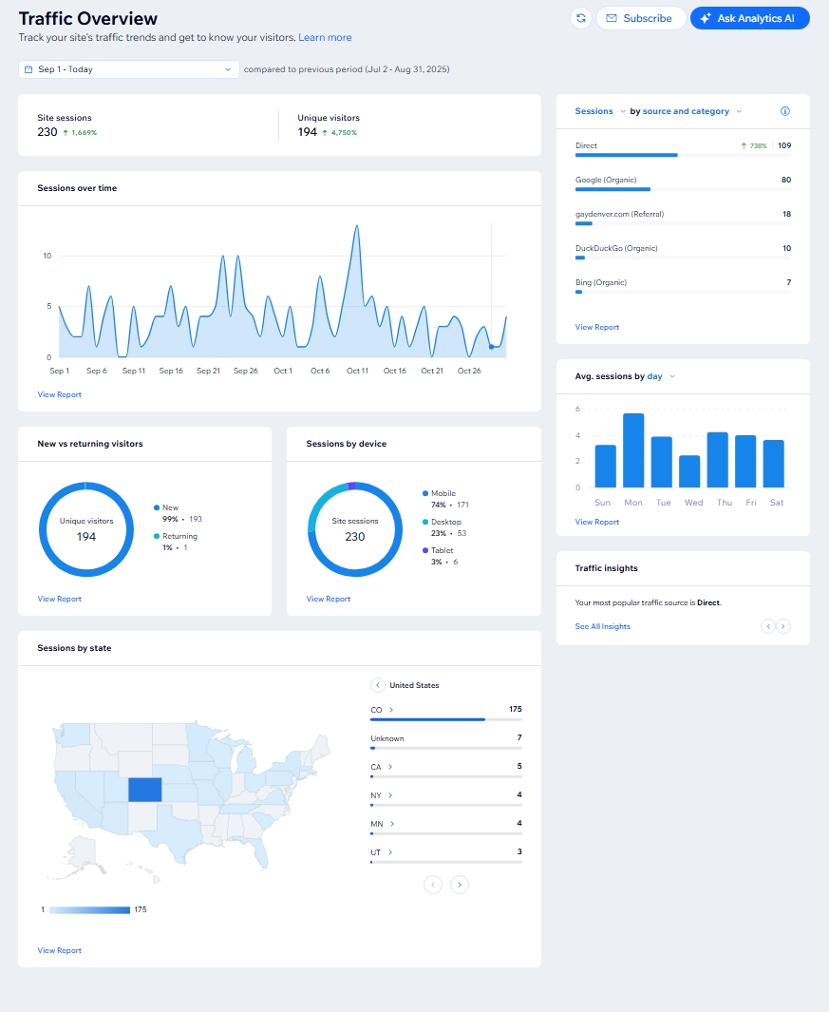This screenshot has height=1012, width=829.
Task: Click the Subscribe button
Action: click(x=640, y=18)
